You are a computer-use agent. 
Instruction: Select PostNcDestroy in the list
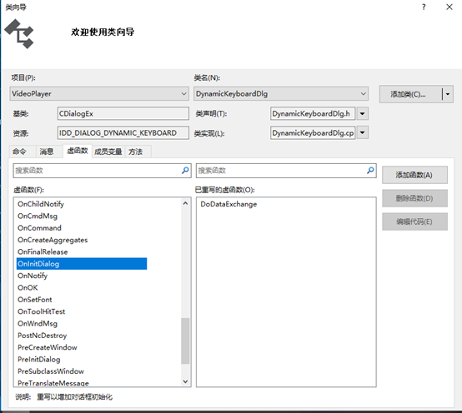43,336
